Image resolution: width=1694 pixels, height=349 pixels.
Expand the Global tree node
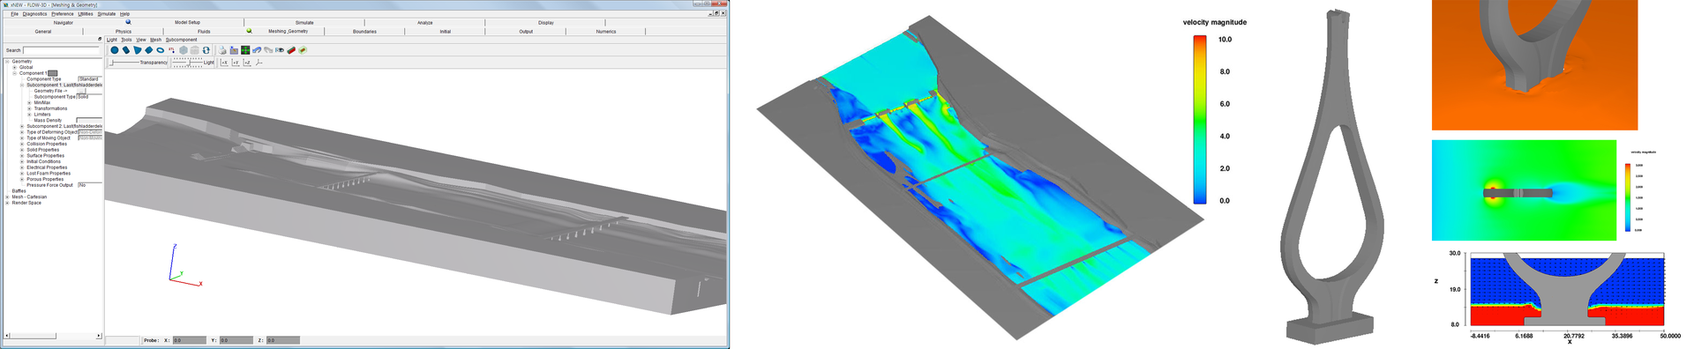click(x=14, y=67)
